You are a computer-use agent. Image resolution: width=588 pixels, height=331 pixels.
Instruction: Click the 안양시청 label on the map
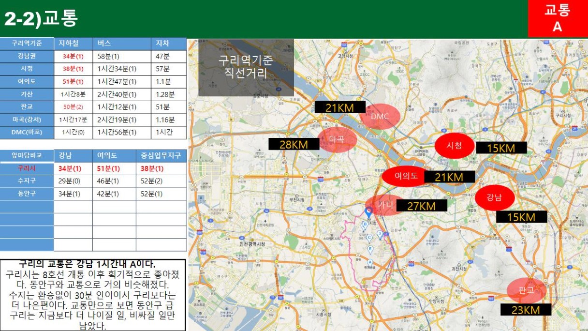coord(437,301)
